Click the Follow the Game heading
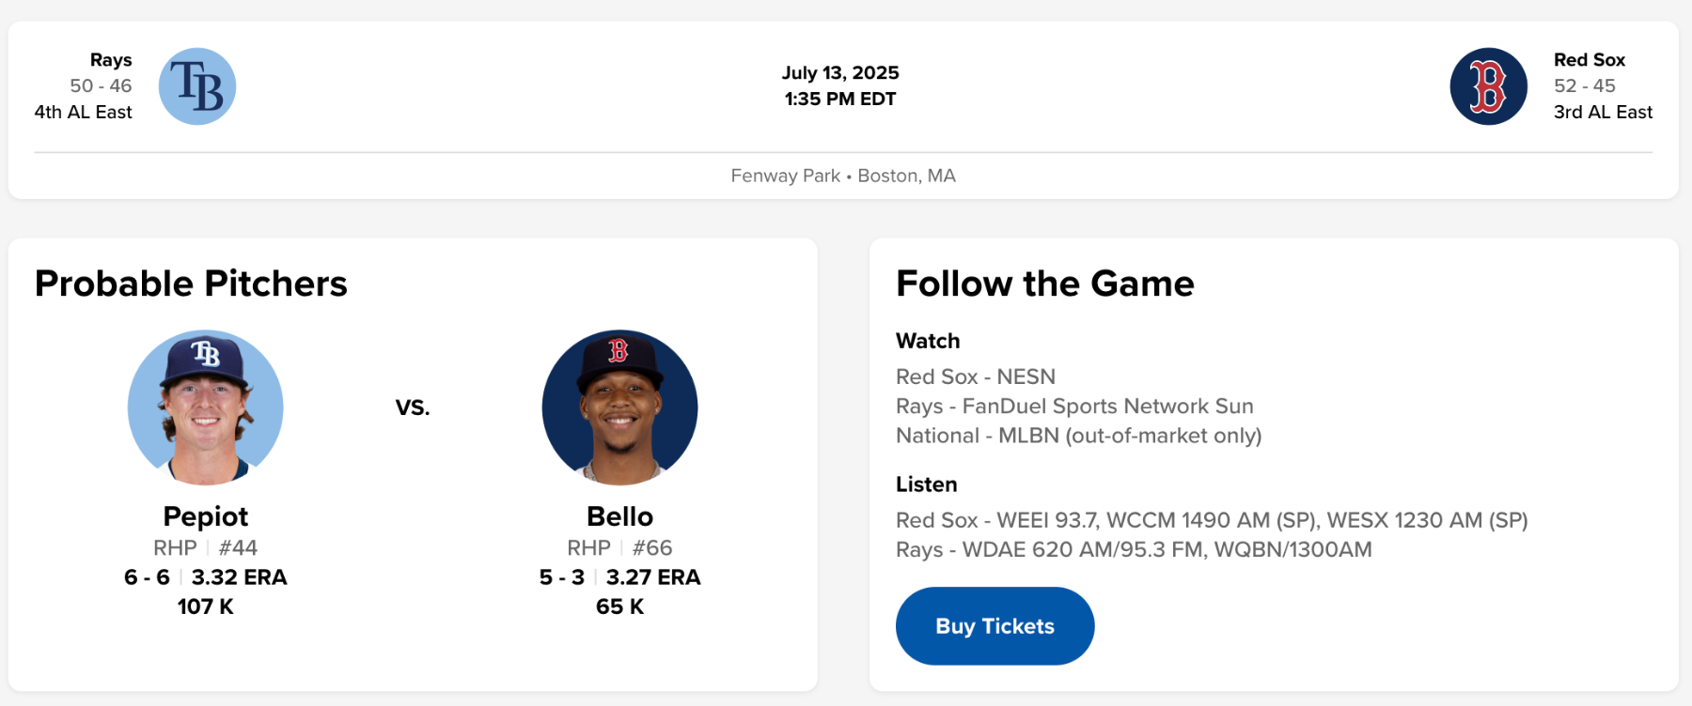Image resolution: width=1692 pixels, height=706 pixels. click(1044, 284)
